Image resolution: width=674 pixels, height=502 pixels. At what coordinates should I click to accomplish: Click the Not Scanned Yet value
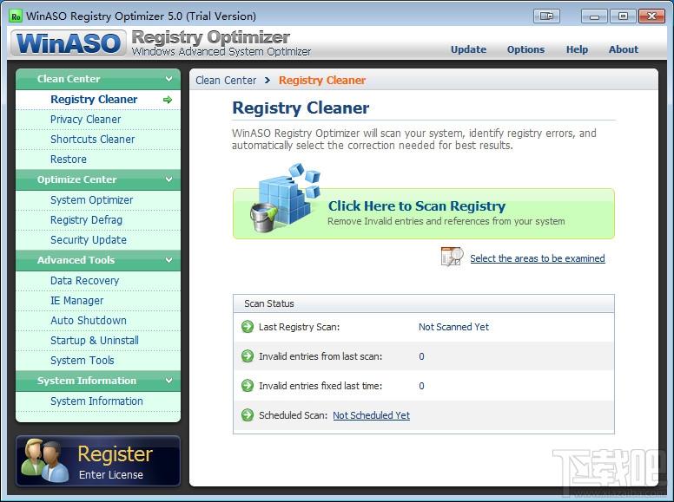454,327
